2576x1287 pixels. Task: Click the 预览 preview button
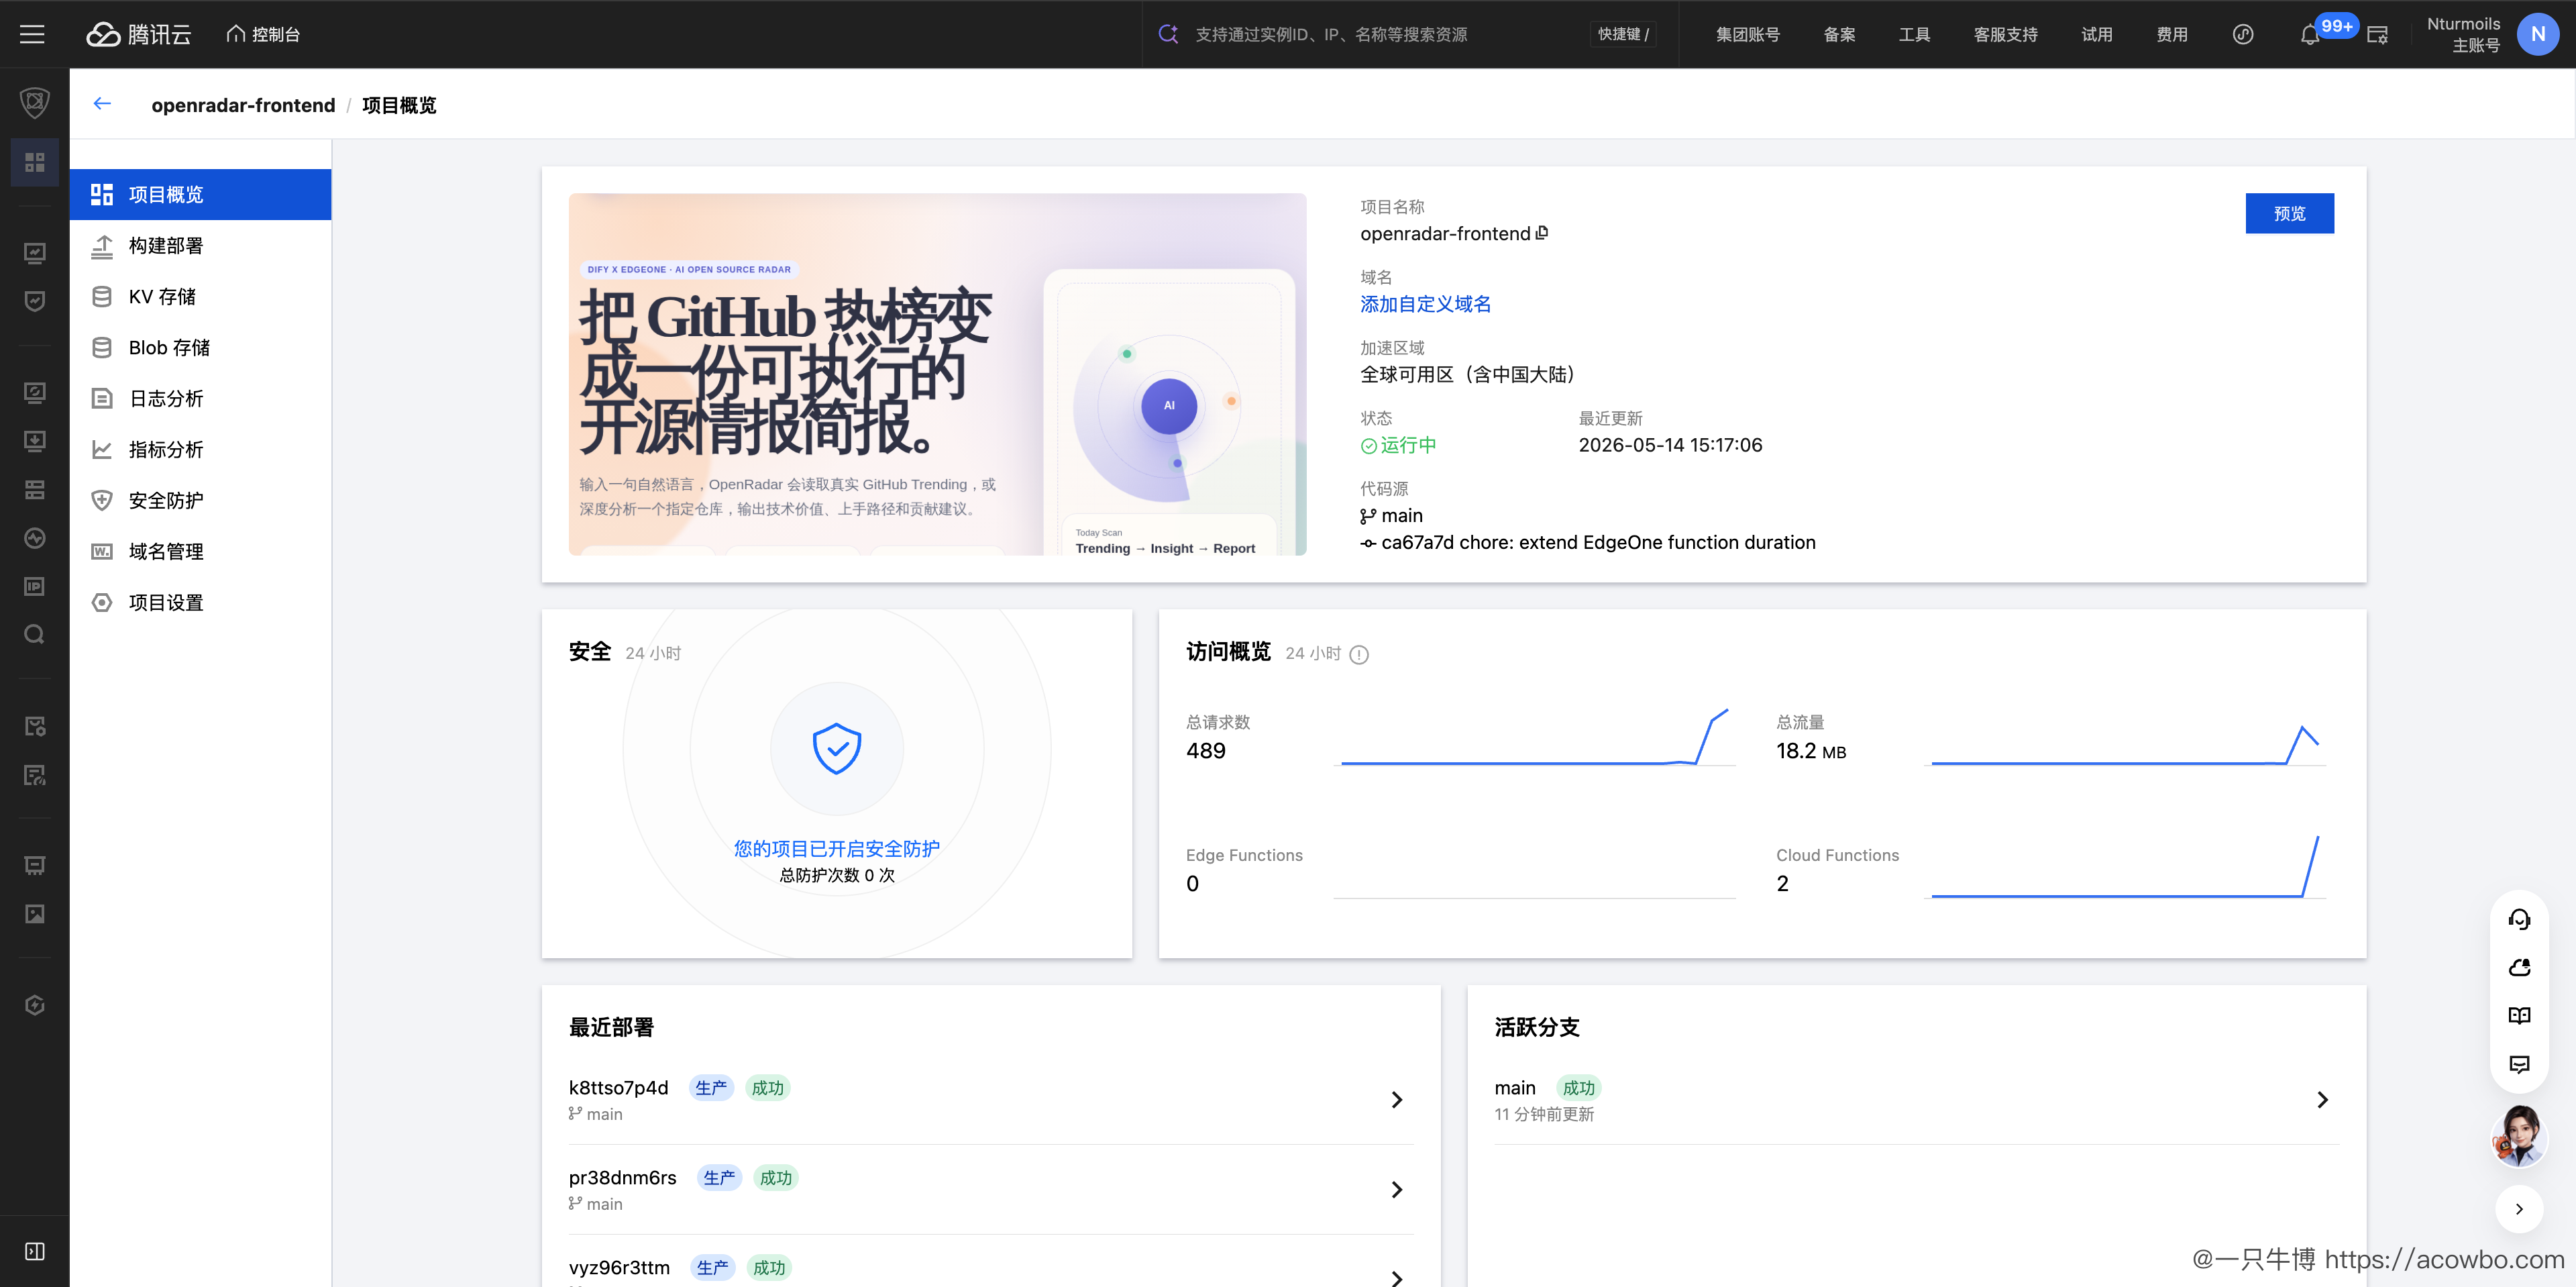2289,213
